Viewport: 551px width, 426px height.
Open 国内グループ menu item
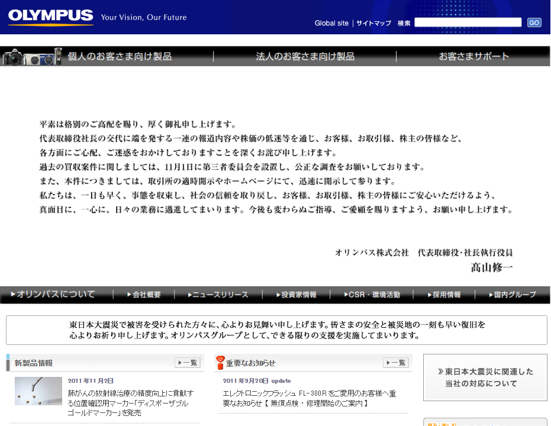click(x=513, y=295)
